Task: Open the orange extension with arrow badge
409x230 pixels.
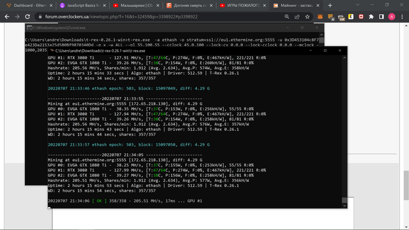Action: (x=330, y=17)
